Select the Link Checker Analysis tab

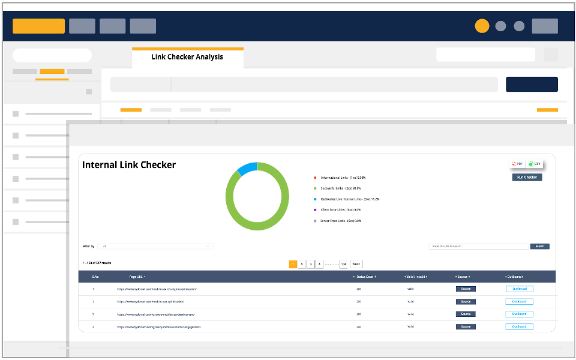[x=187, y=57]
